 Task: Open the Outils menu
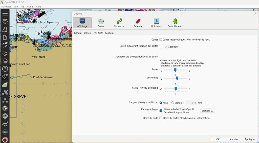tap(30, 7)
